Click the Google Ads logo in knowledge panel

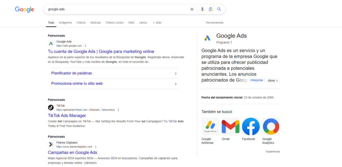207,38
